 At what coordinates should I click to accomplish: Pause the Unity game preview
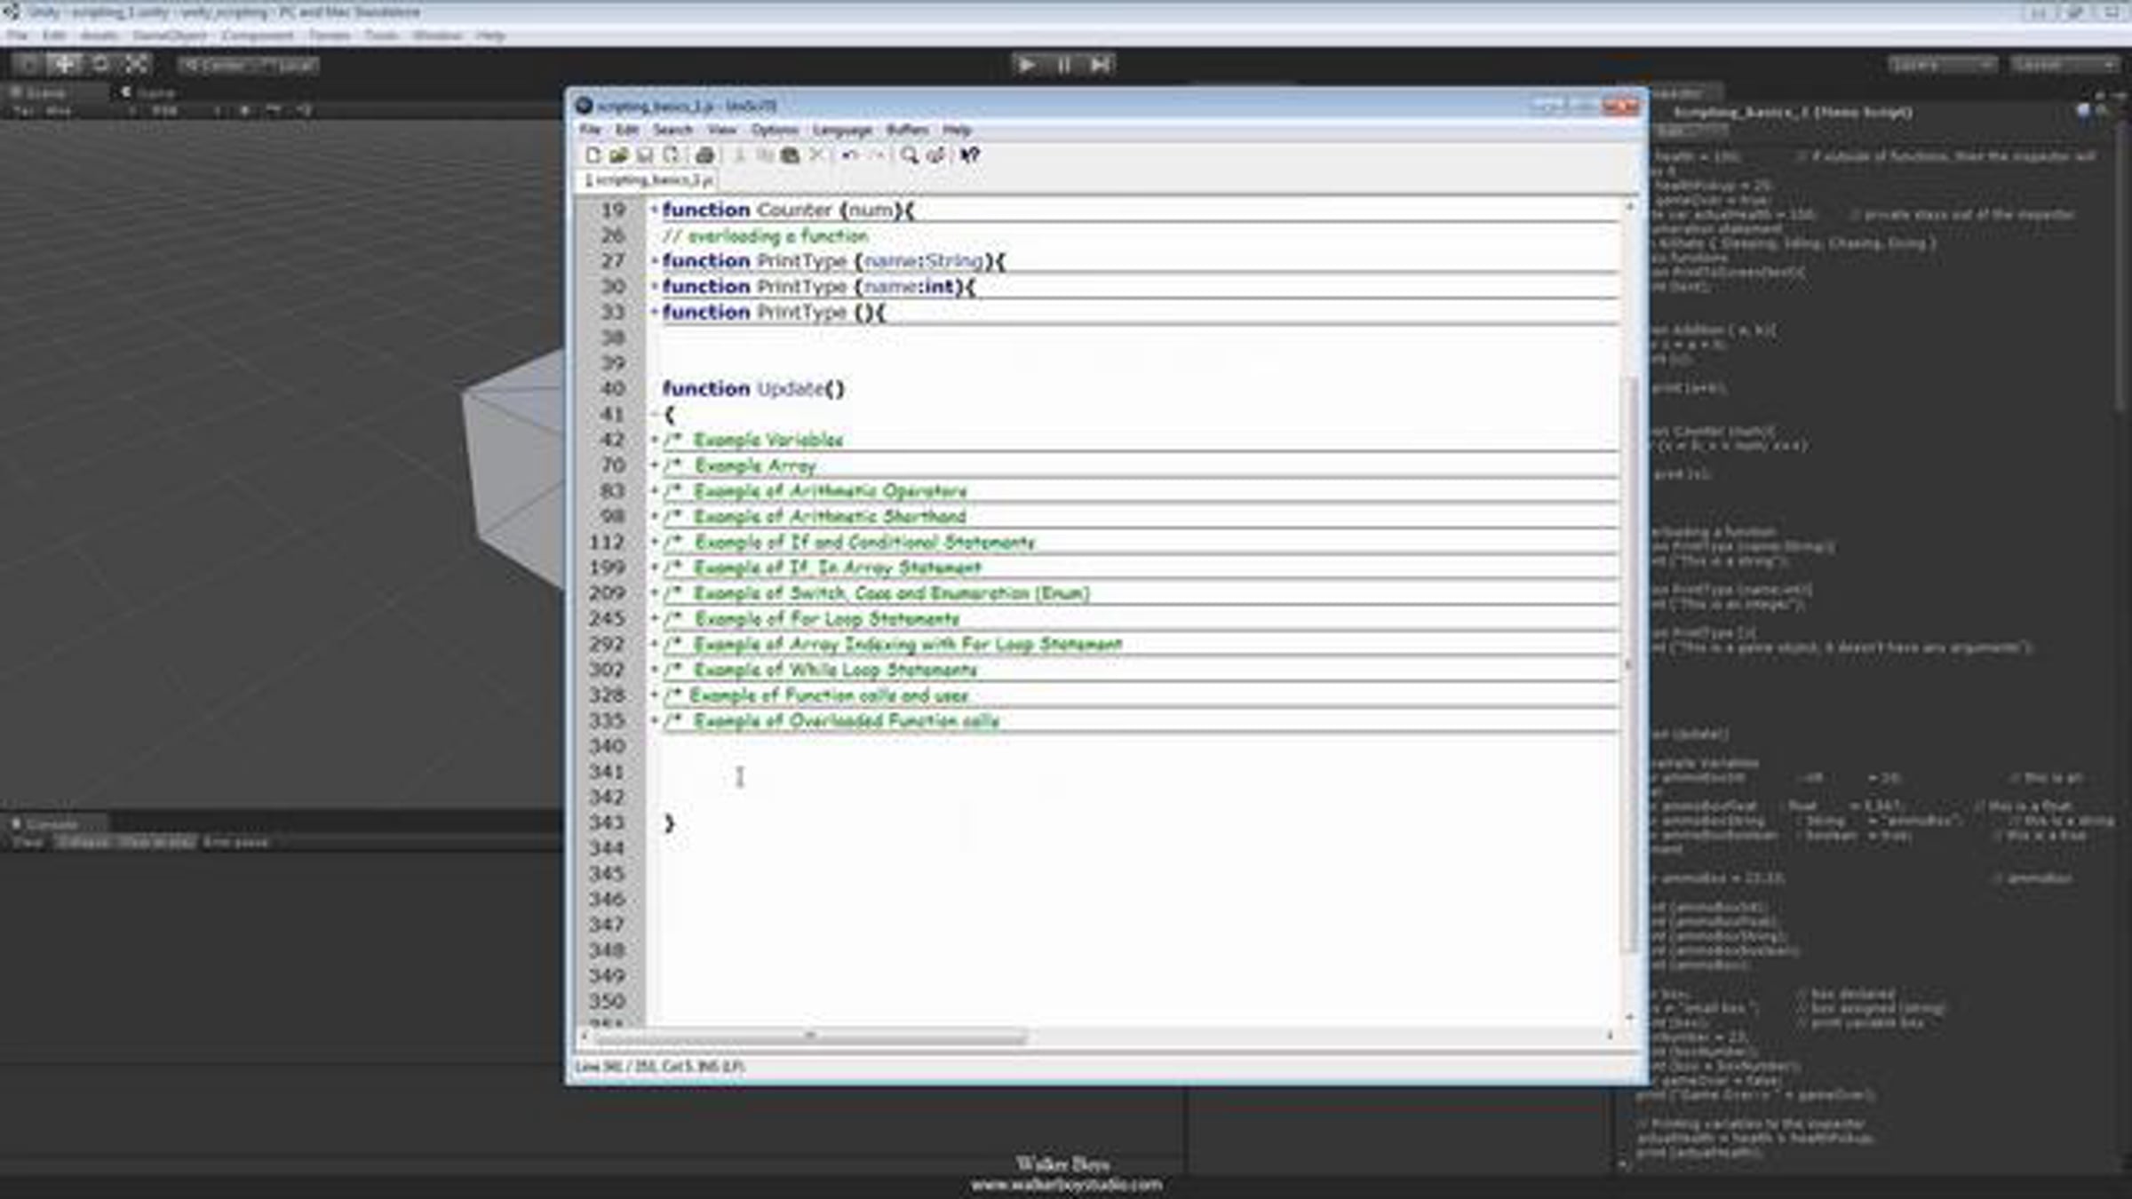tap(1064, 64)
